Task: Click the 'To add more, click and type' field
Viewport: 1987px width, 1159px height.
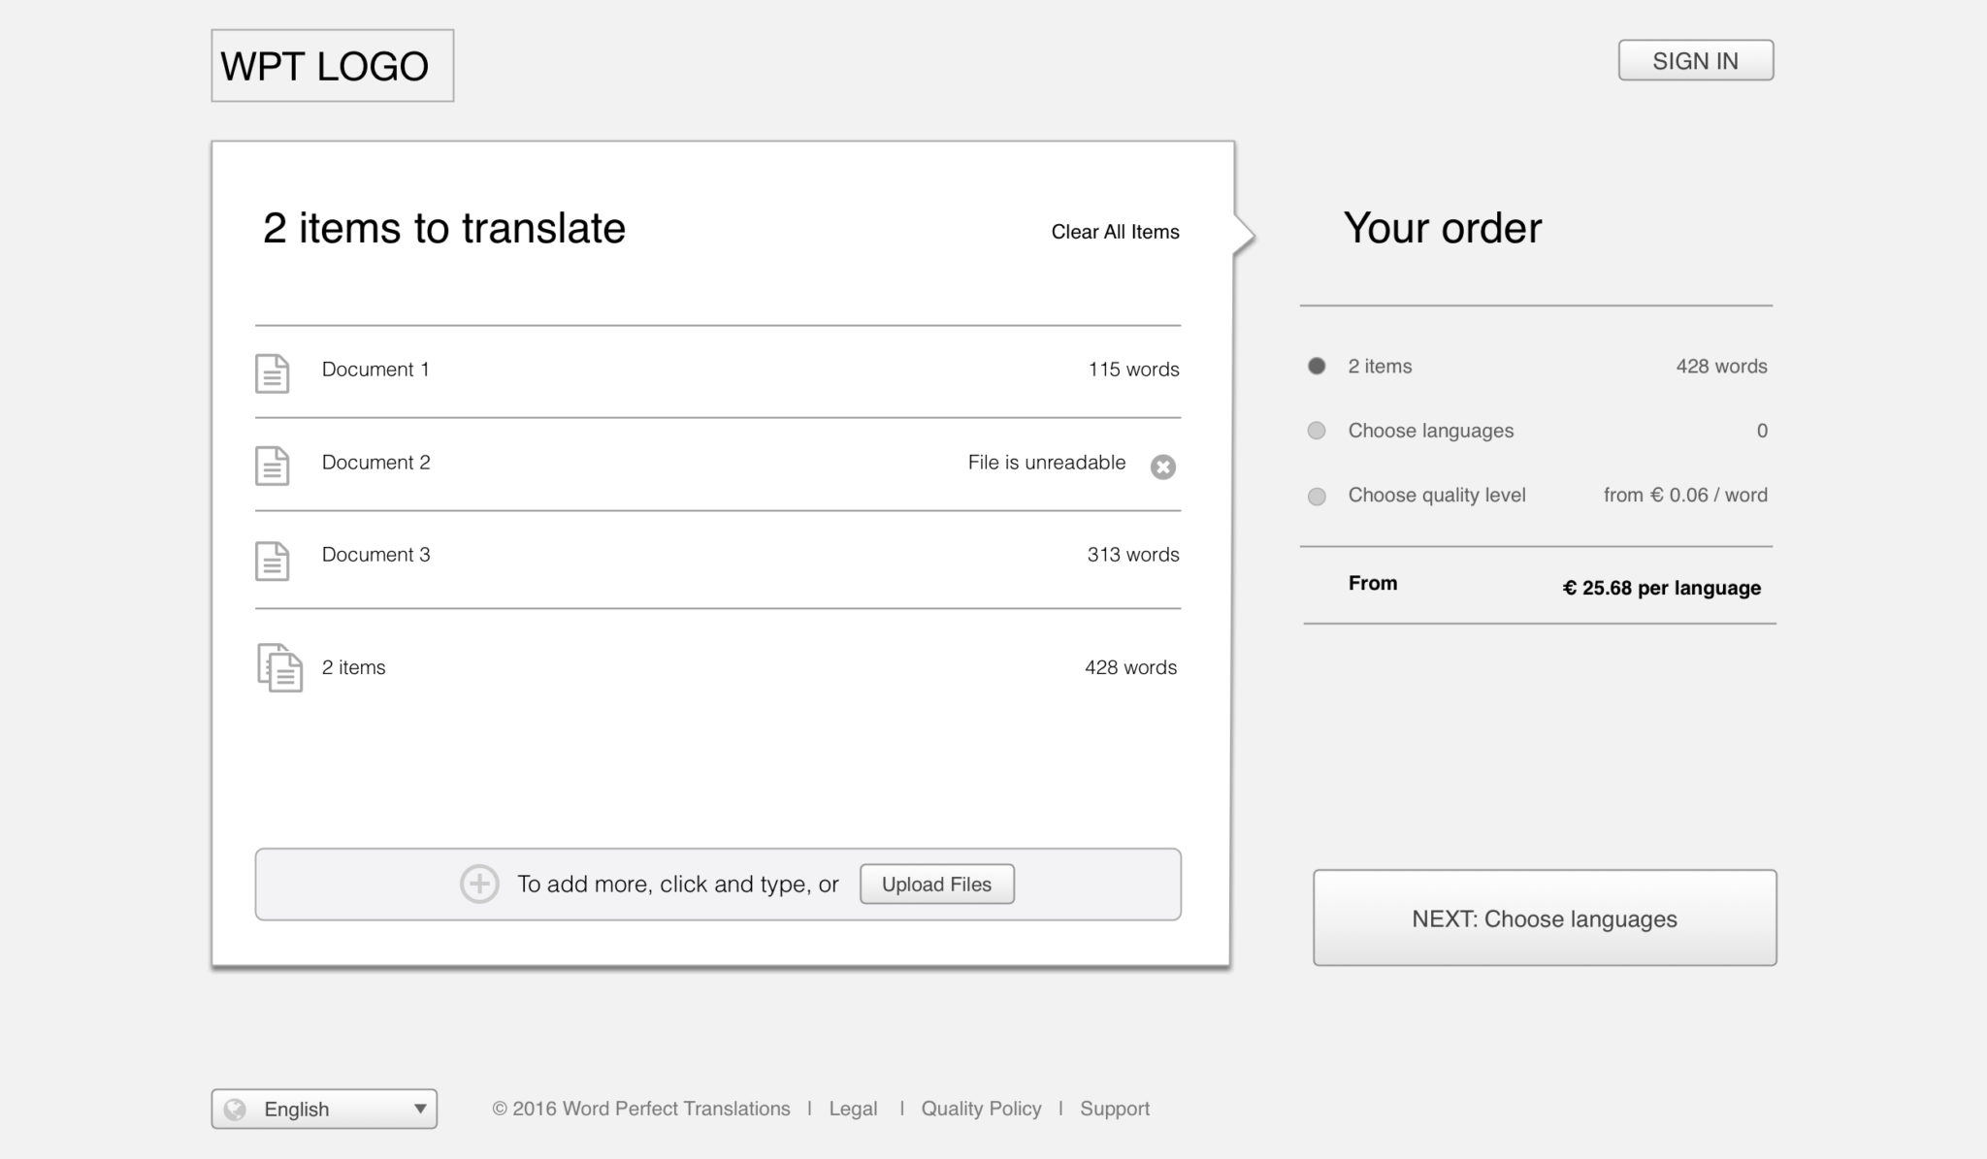Action: tap(718, 885)
